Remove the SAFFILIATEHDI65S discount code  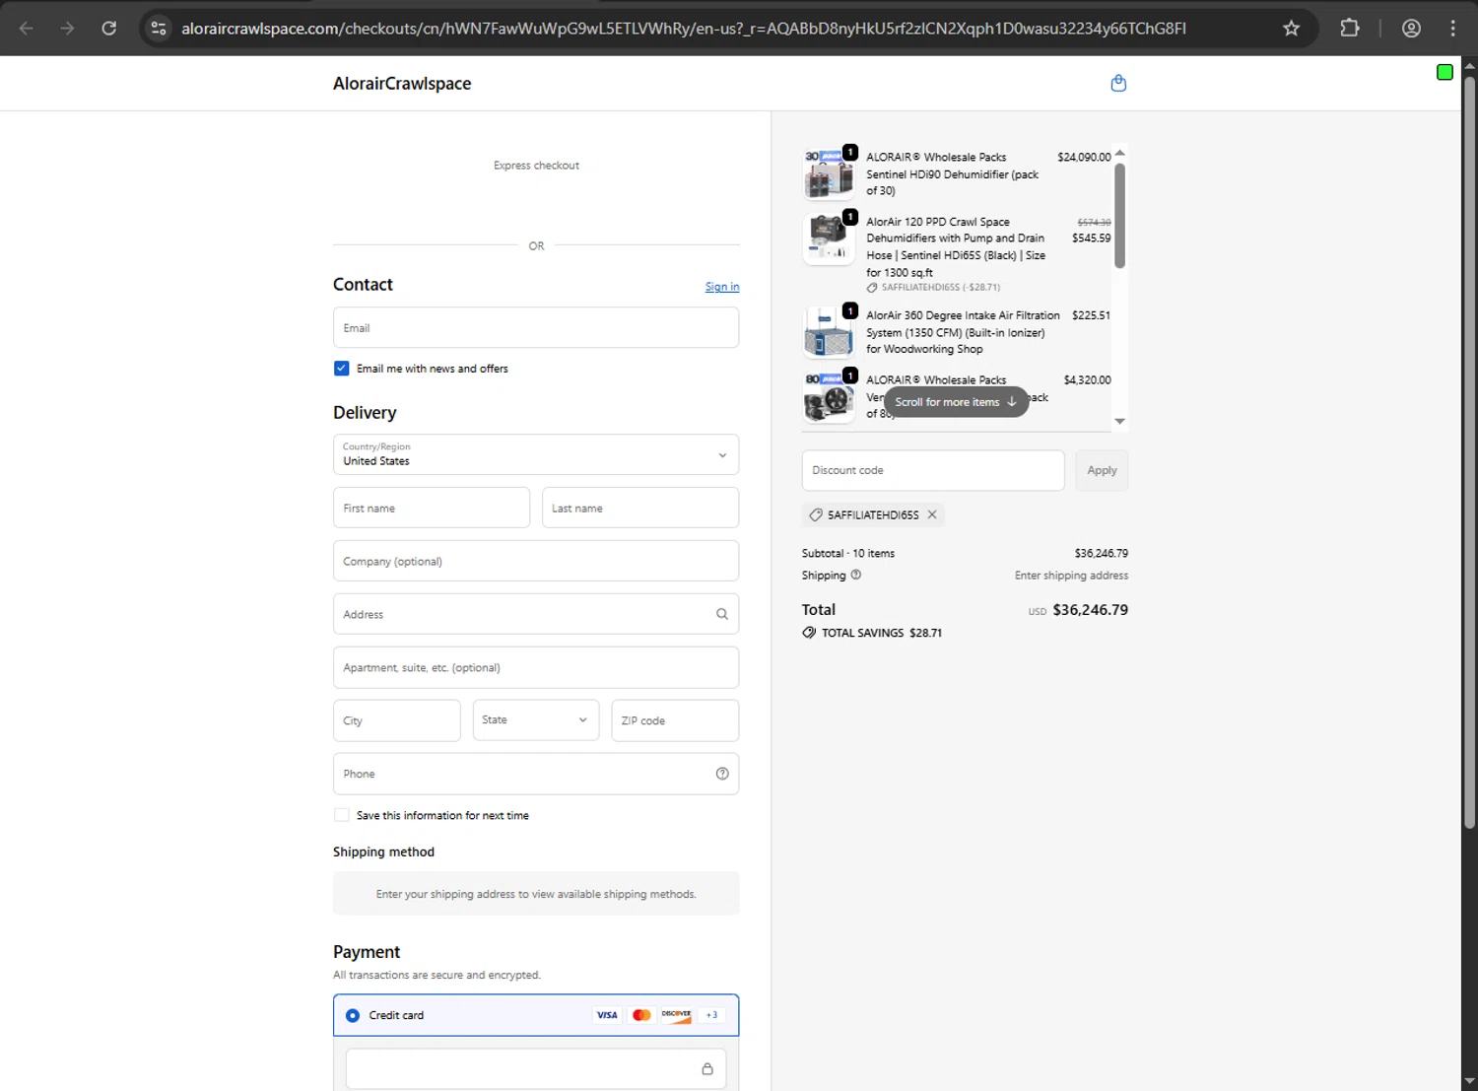pyautogui.click(x=932, y=514)
